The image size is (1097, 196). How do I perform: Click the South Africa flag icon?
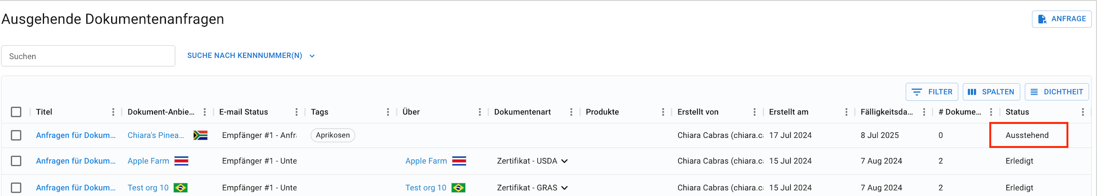click(x=201, y=135)
